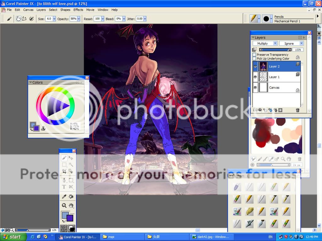
Task: Open the Layers menu
Action: (41, 10)
